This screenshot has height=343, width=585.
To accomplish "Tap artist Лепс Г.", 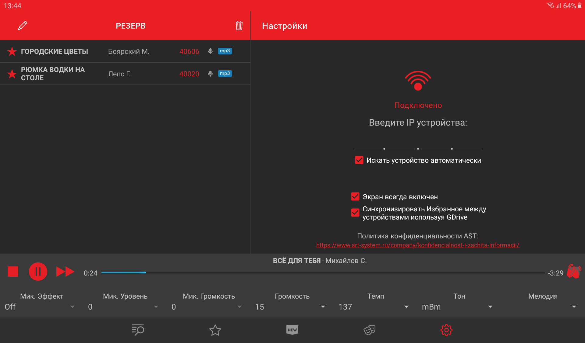I will [119, 74].
